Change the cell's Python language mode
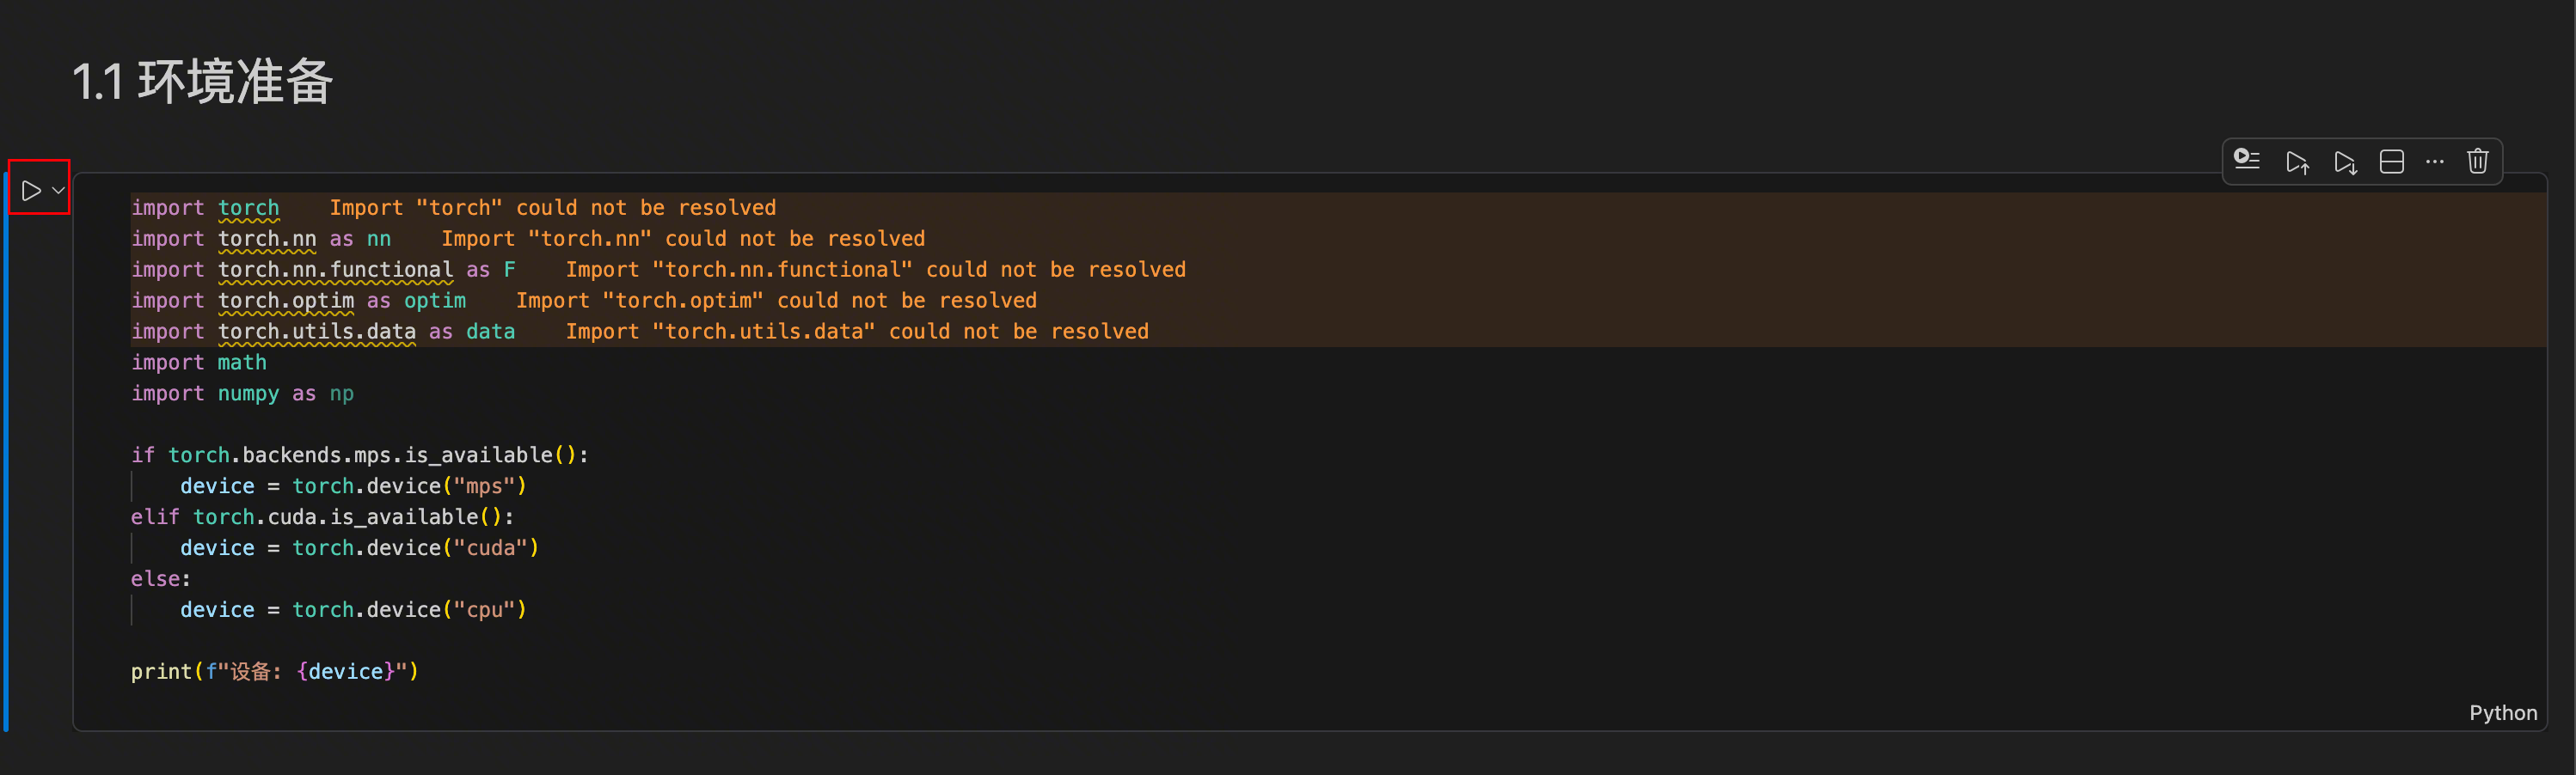The width and height of the screenshot is (2576, 775). point(2502,712)
